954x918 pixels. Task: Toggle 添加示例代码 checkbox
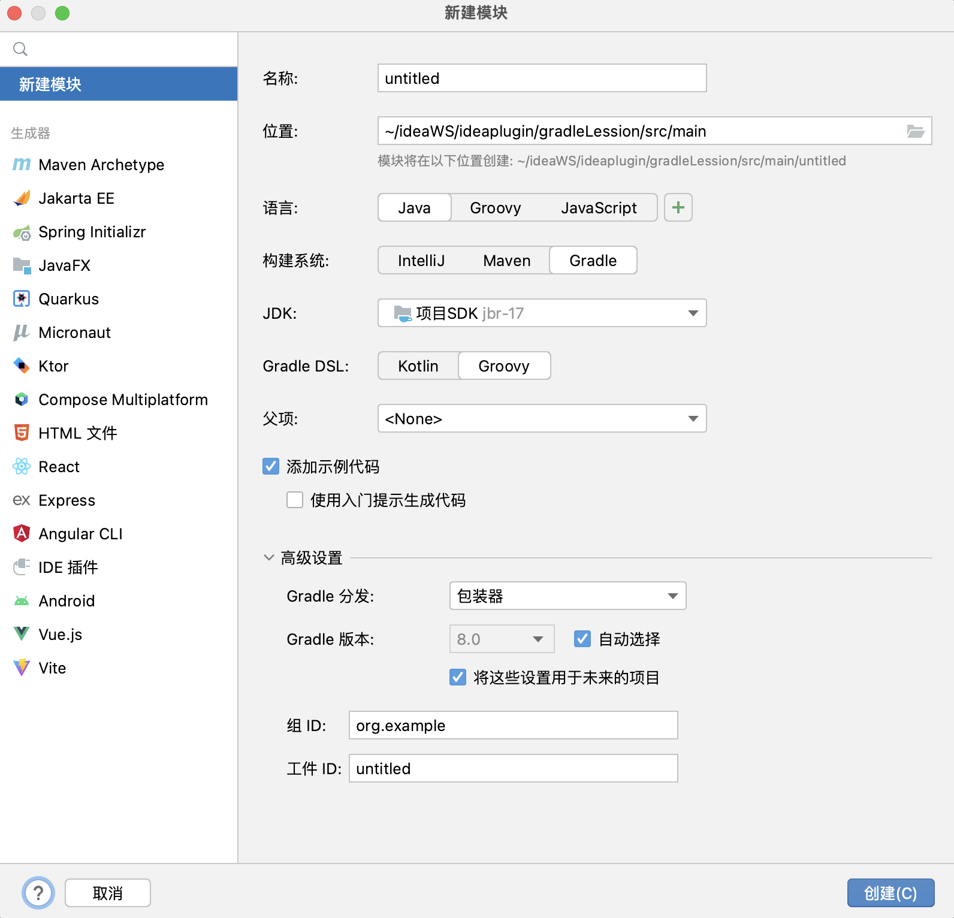click(271, 466)
